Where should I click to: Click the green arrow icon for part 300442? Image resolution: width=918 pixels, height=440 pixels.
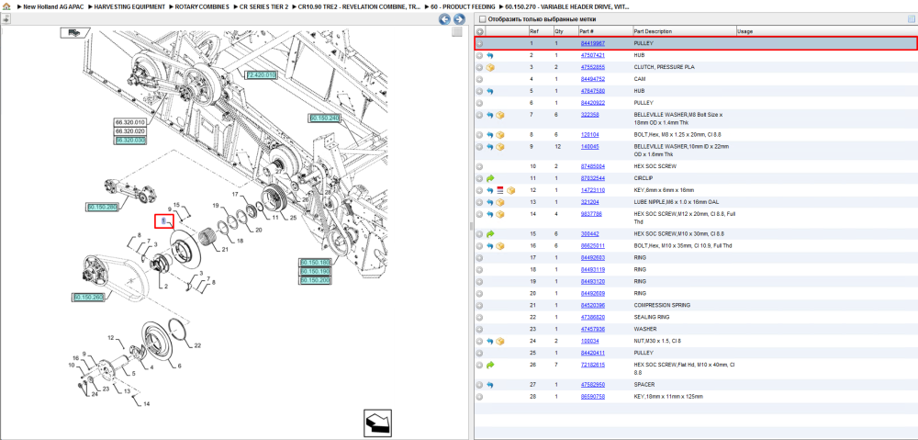click(490, 233)
